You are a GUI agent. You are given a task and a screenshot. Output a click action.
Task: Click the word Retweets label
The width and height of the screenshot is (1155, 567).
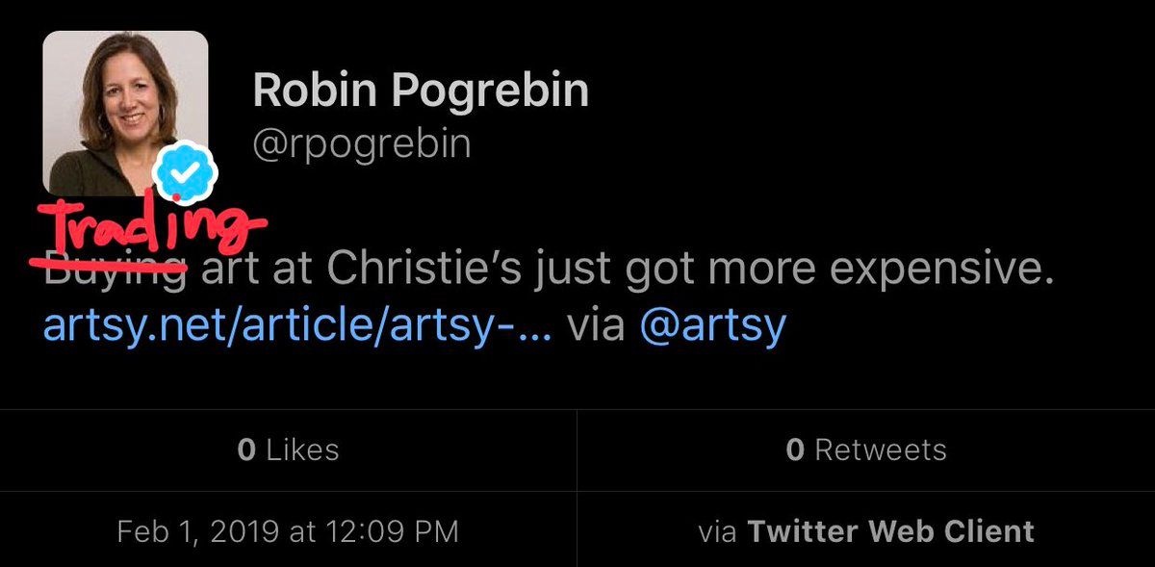(880, 450)
